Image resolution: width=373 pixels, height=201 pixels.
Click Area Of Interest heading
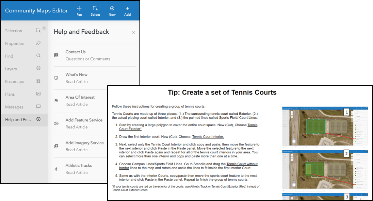80,97
